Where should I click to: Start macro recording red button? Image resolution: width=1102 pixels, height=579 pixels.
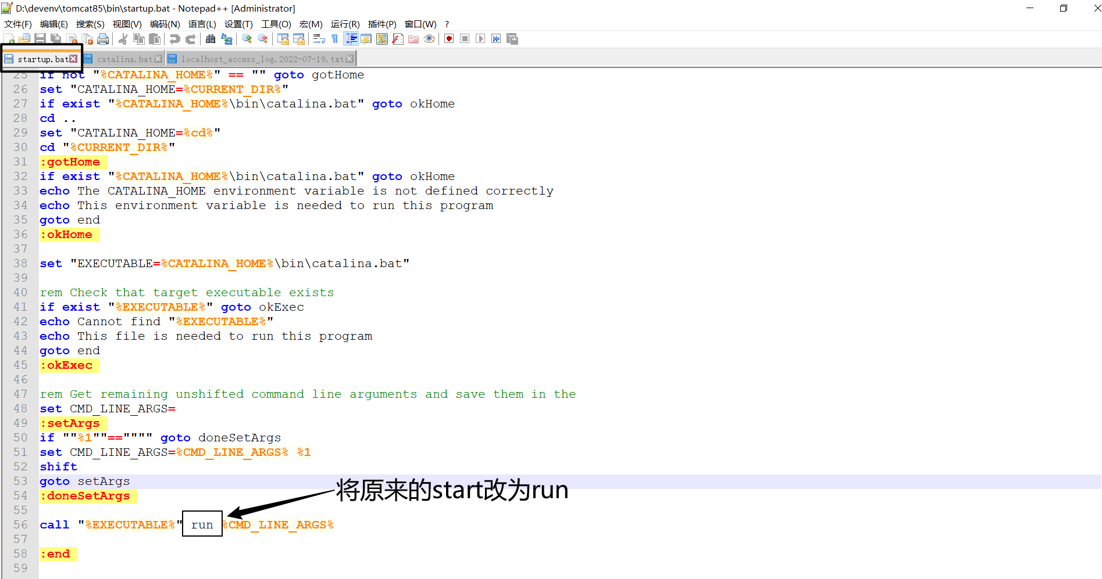click(449, 39)
